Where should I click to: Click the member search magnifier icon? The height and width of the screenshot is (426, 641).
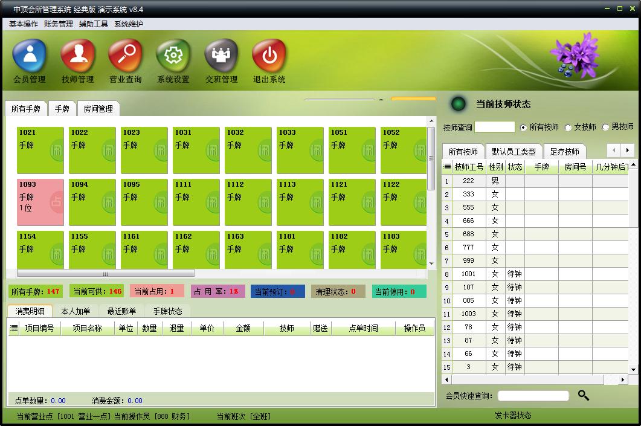coord(584,395)
